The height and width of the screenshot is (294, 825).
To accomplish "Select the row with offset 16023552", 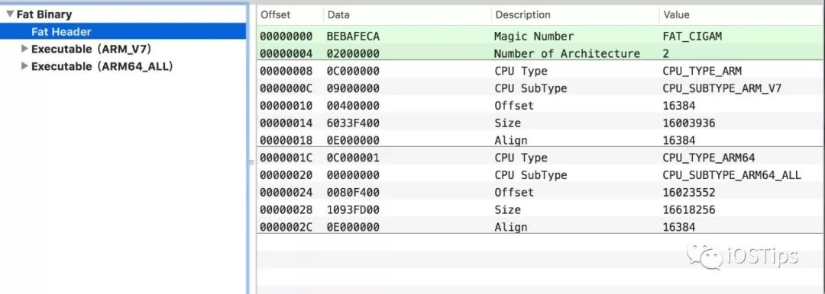I will (540, 192).
